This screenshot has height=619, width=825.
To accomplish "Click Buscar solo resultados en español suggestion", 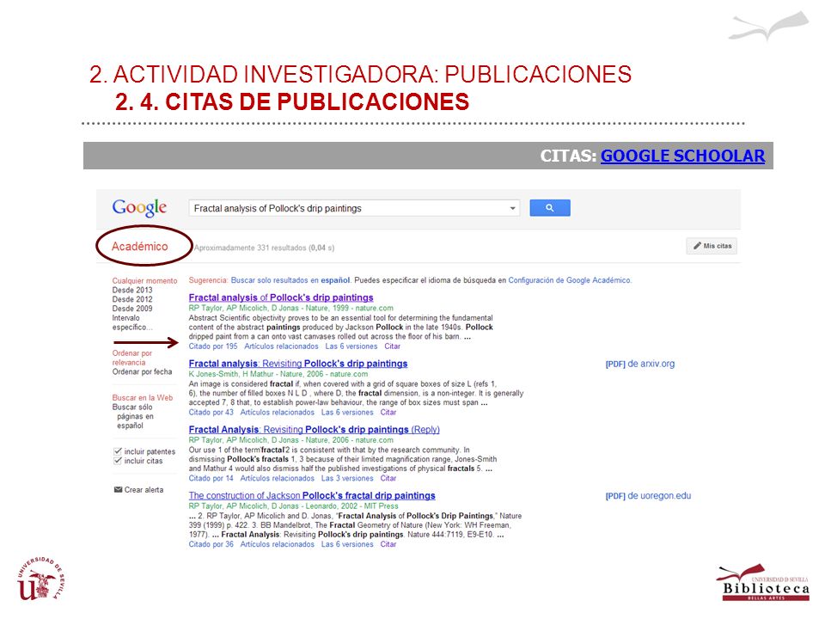I will pos(290,280).
